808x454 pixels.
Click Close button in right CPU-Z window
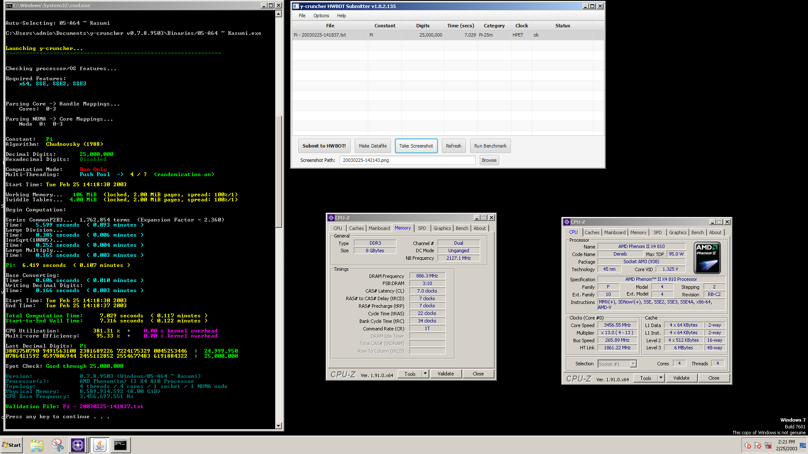714,378
